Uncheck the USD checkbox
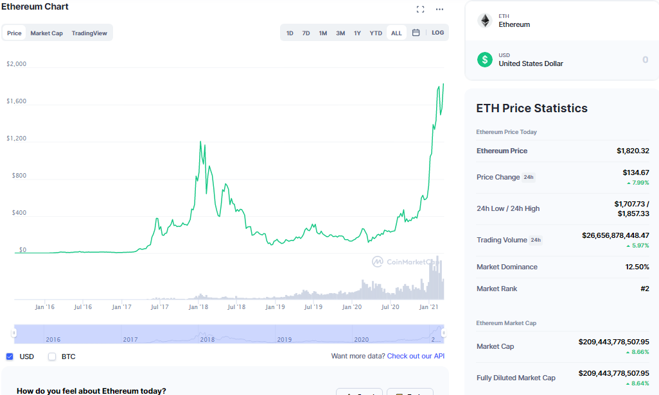The height and width of the screenshot is (395, 659). (10, 357)
